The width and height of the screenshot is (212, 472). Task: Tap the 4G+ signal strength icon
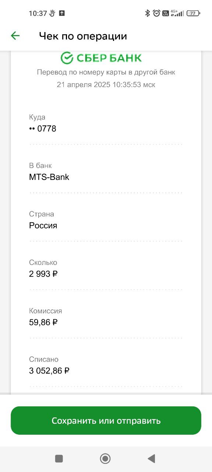point(177,13)
